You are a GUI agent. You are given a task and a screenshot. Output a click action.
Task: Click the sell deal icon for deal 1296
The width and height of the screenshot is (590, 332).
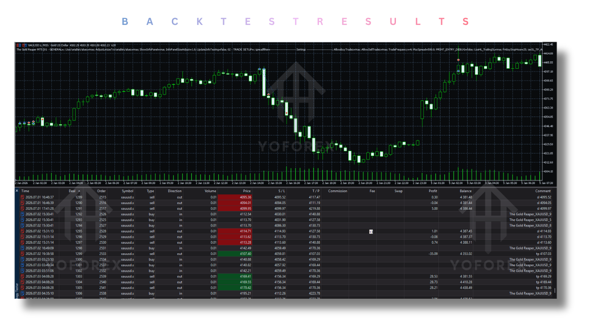[x=23, y=237]
